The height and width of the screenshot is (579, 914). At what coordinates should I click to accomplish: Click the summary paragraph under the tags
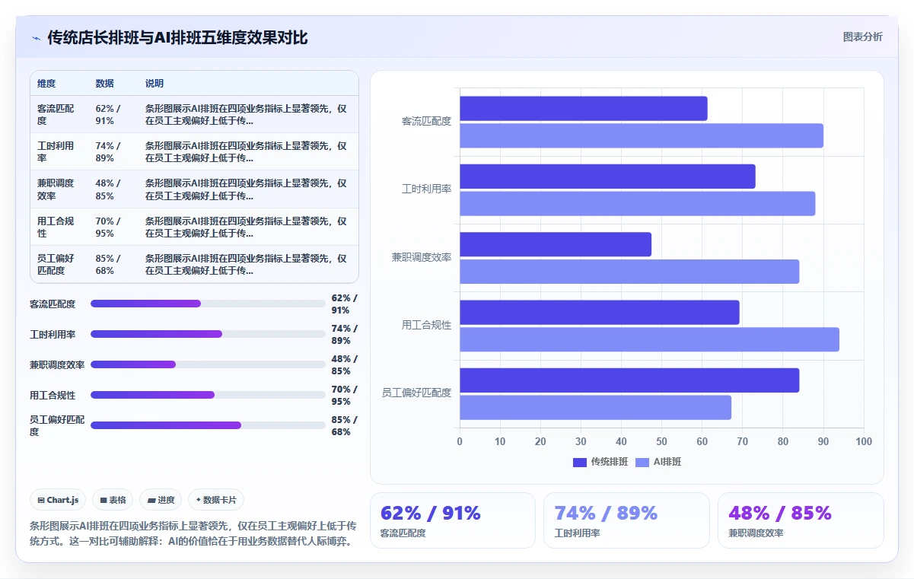[193, 532]
